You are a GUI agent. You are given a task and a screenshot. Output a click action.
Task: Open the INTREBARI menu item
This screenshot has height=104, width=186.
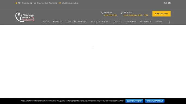pyautogui.click(x=131, y=22)
